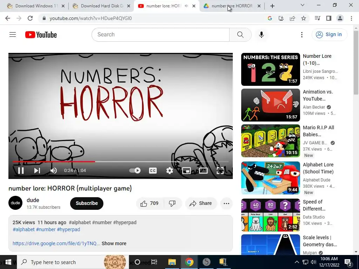
Task: Subscribe to the dude channel
Action: coord(87,203)
